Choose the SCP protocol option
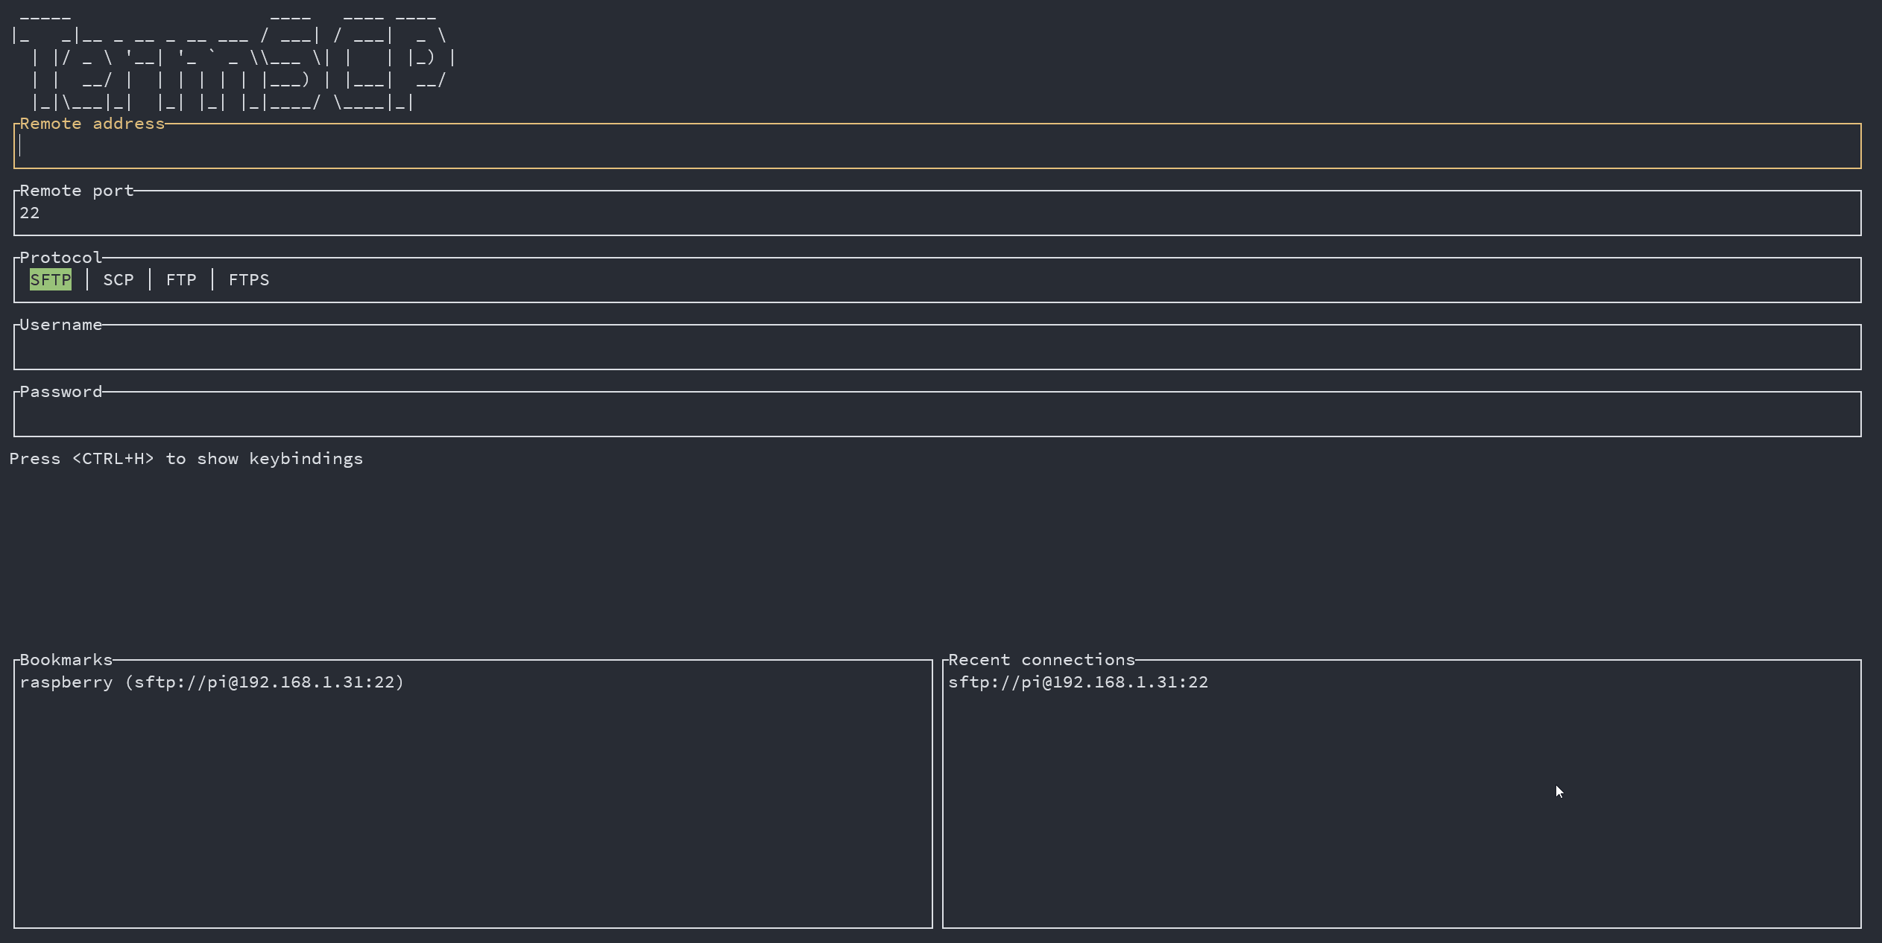The height and width of the screenshot is (943, 1882). tap(118, 280)
